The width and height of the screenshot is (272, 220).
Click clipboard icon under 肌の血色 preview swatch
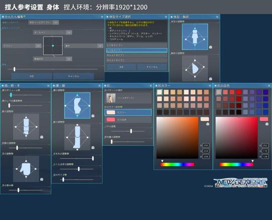pyautogui.click(x=267, y=124)
